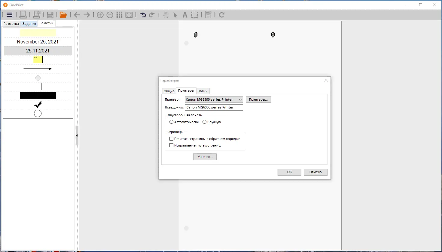This screenshot has height=252, width=442.
Task: Minimize the FinePrint window
Action: pyautogui.click(x=407, y=5)
